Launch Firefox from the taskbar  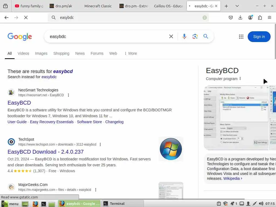point(35,204)
